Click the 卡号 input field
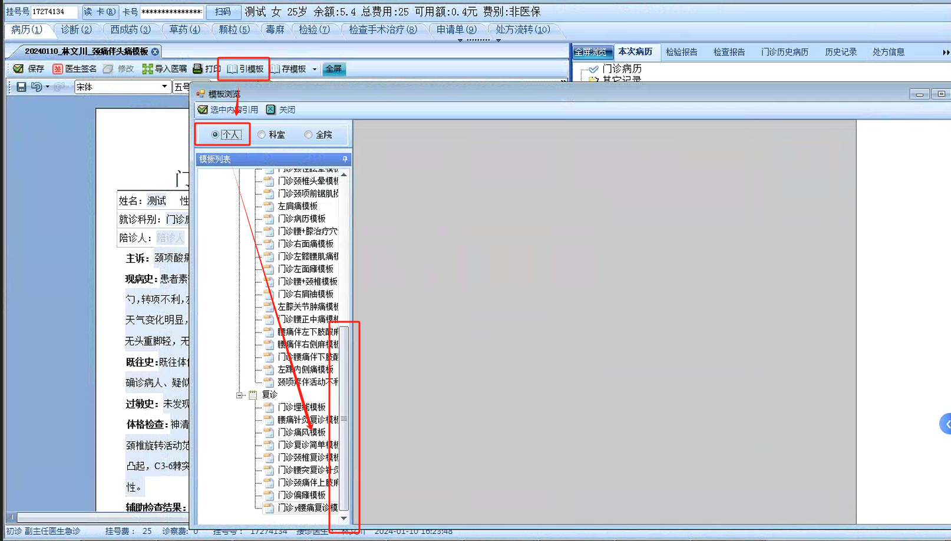Image resolution: width=951 pixels, height=541 pixels. 171,12
